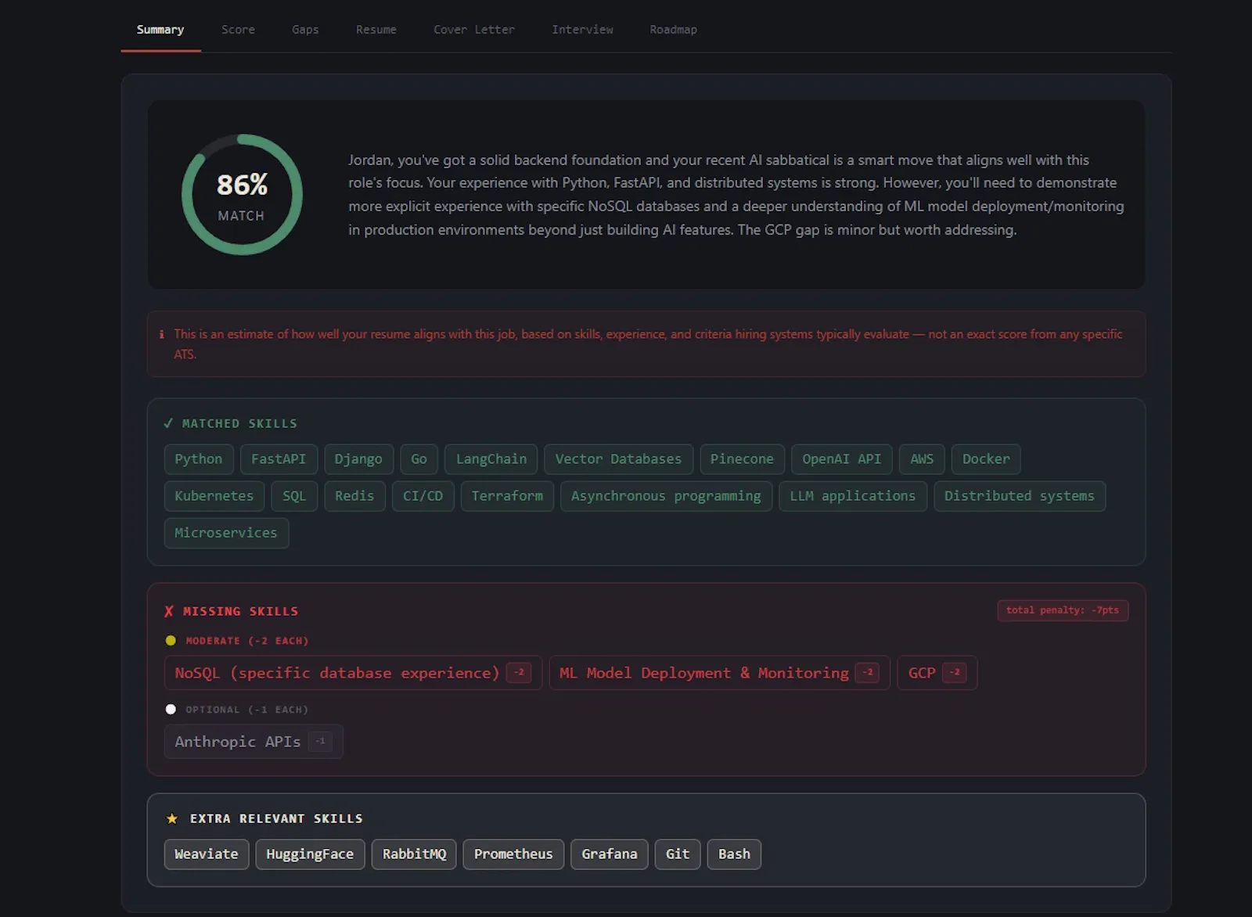Click the EXTRA RELEVANT SKILLS heading
The image size is (1252, 917).
coord(276,818)
